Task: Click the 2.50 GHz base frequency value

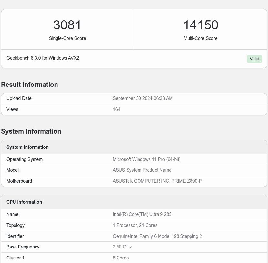Action: point(122,247)
